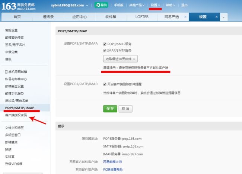This screenshot has width=242, height=174.
Task: Open 信纸 in the sidebar
Action: point(8,59)
